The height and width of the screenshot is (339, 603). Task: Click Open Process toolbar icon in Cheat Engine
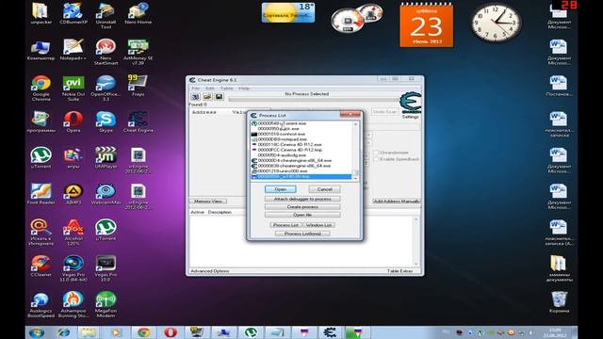pos(195,96)
